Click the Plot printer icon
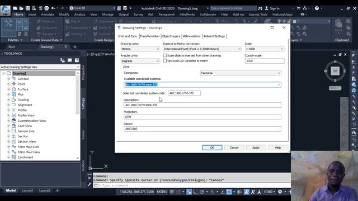 pyautogui.click(x=46, y=8)
